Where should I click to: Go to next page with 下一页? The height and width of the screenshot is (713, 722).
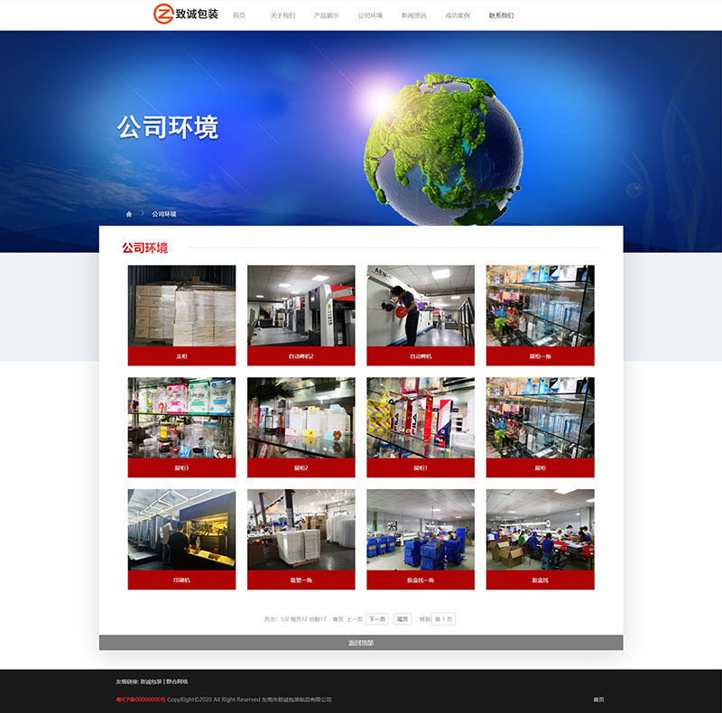376,619
